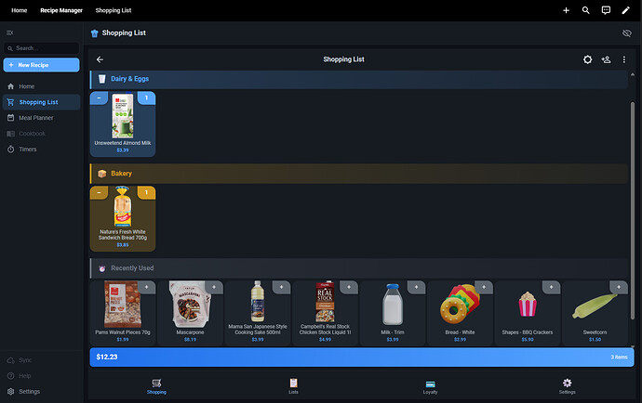Click quantity badge on Nature's Fresh Bread
The width and height of the screenshot is (642, 403).
[147, 192]
